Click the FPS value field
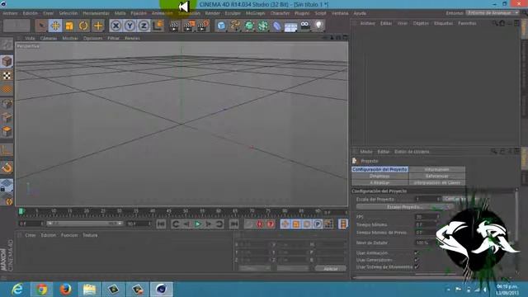This screenshot has height=297, width=528. [x=427, y=217]
